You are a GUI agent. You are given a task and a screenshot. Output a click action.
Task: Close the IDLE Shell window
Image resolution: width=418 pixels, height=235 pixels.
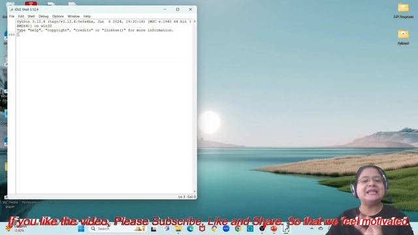(190, 9)
